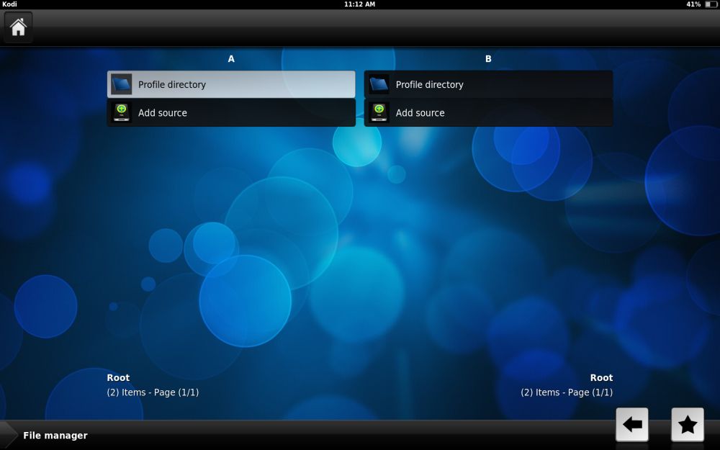Click the 11:12 AM clock
The height and width of the screenshot is (450, 720).
click(x=359, y=4)
